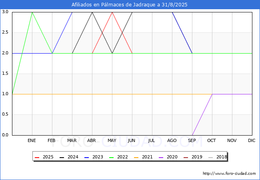
Task: Select the SEP month axis label
Action: click(x=192, y=140)
